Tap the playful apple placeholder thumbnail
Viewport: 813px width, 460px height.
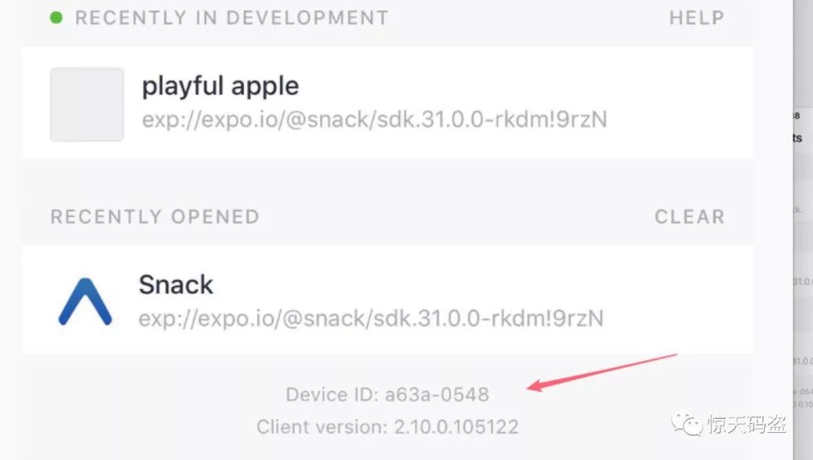87,104
